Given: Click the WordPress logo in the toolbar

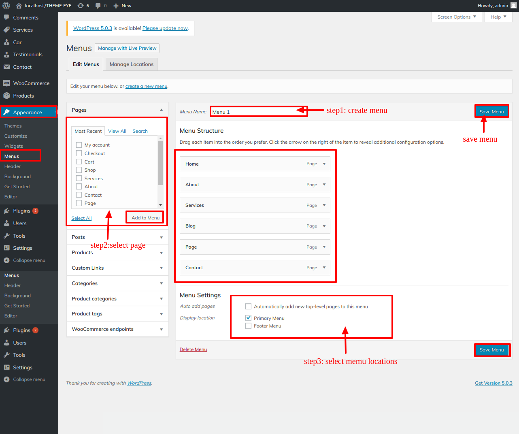Looking at the screenshot, I should click(6, 6).
